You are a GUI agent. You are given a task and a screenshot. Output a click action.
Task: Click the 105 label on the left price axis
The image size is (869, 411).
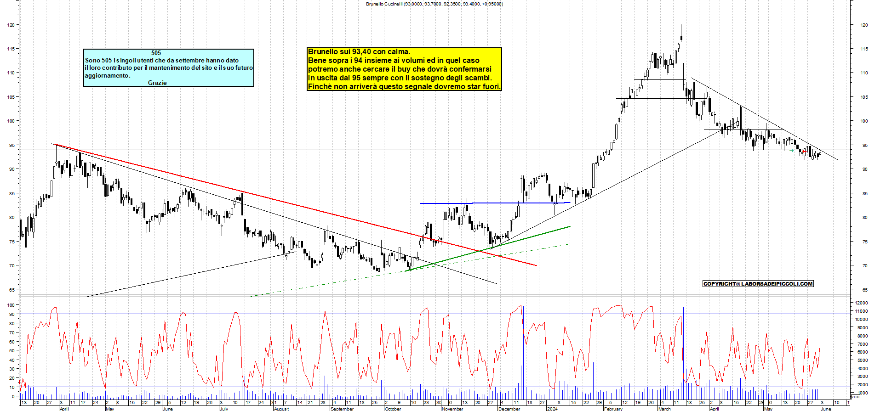pyautogui.click(x=11, y=97)
